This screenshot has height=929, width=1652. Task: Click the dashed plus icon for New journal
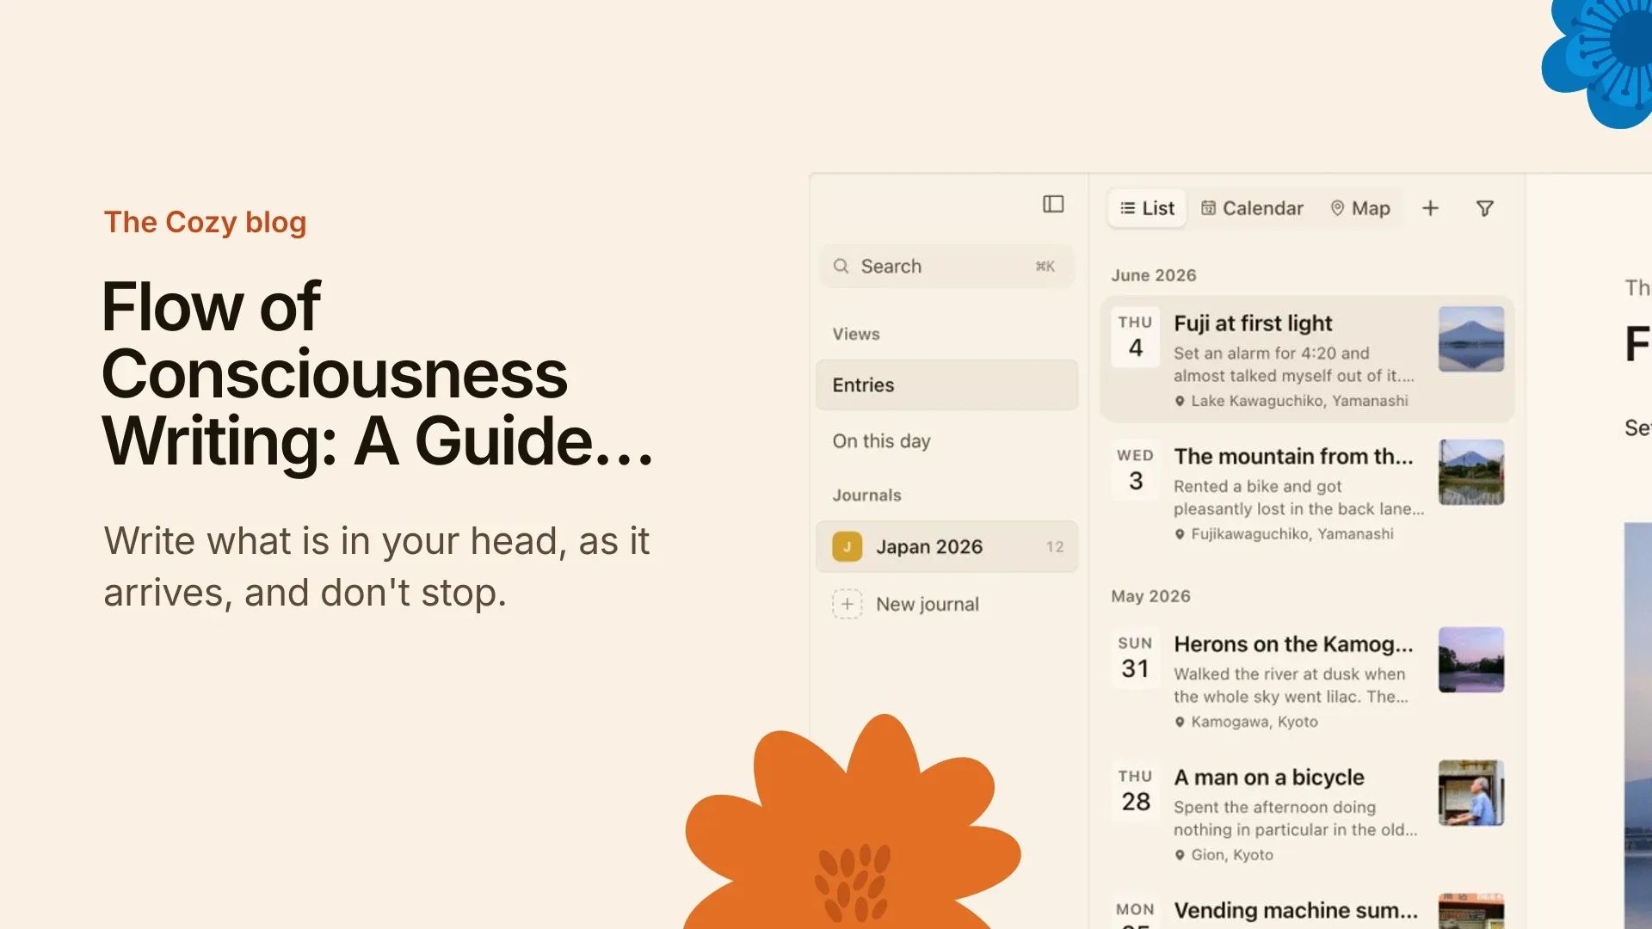pos(847,604)
